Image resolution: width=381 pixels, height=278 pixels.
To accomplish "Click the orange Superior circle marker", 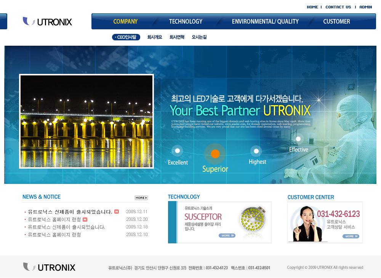I will pyautogui.click(x=215, y=154).
